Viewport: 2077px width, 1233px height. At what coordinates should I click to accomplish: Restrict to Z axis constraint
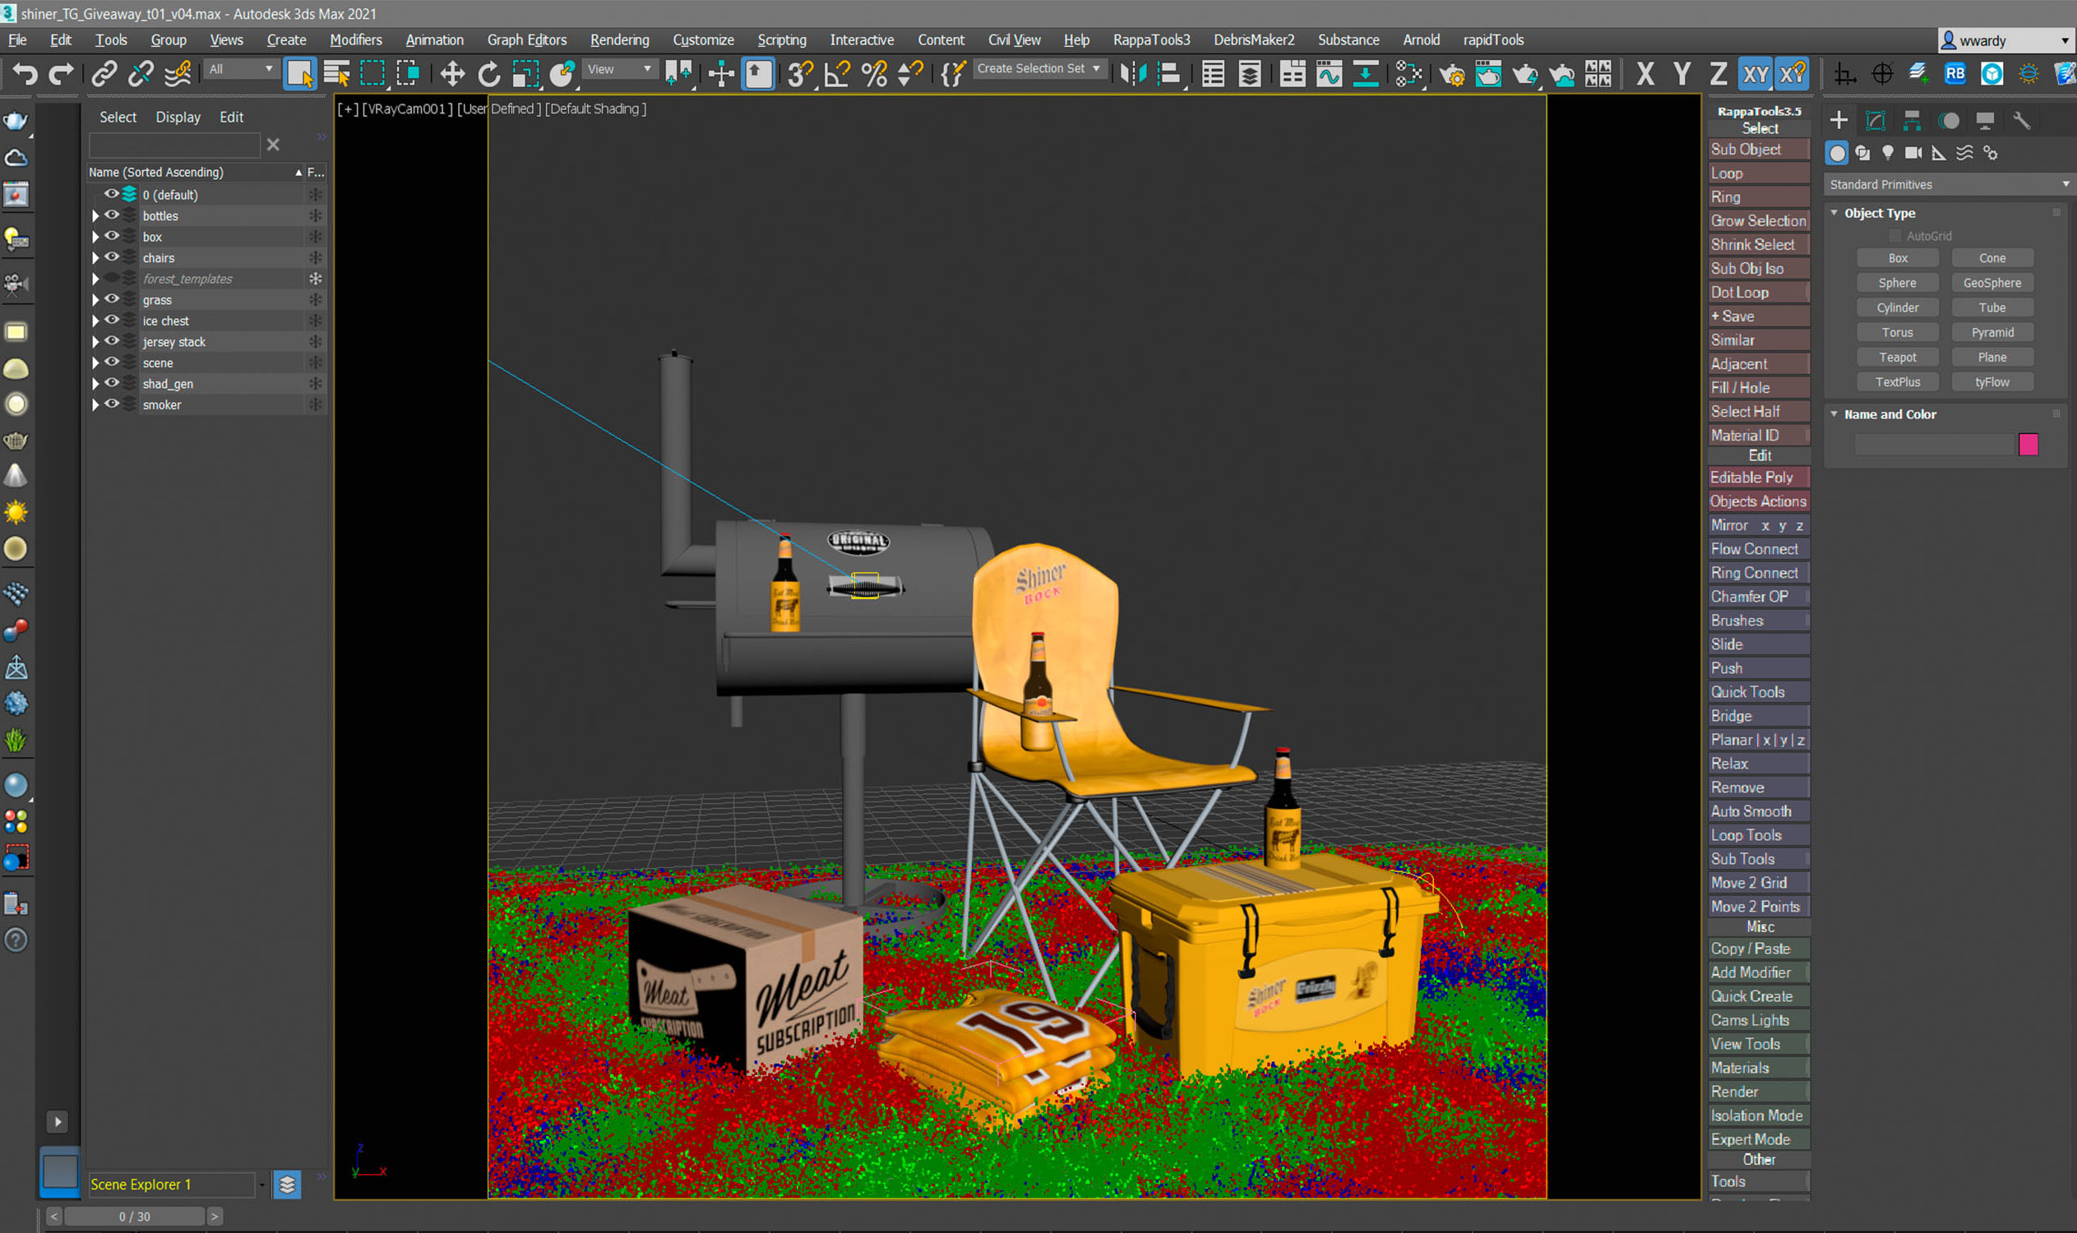tap(1718, 74)
